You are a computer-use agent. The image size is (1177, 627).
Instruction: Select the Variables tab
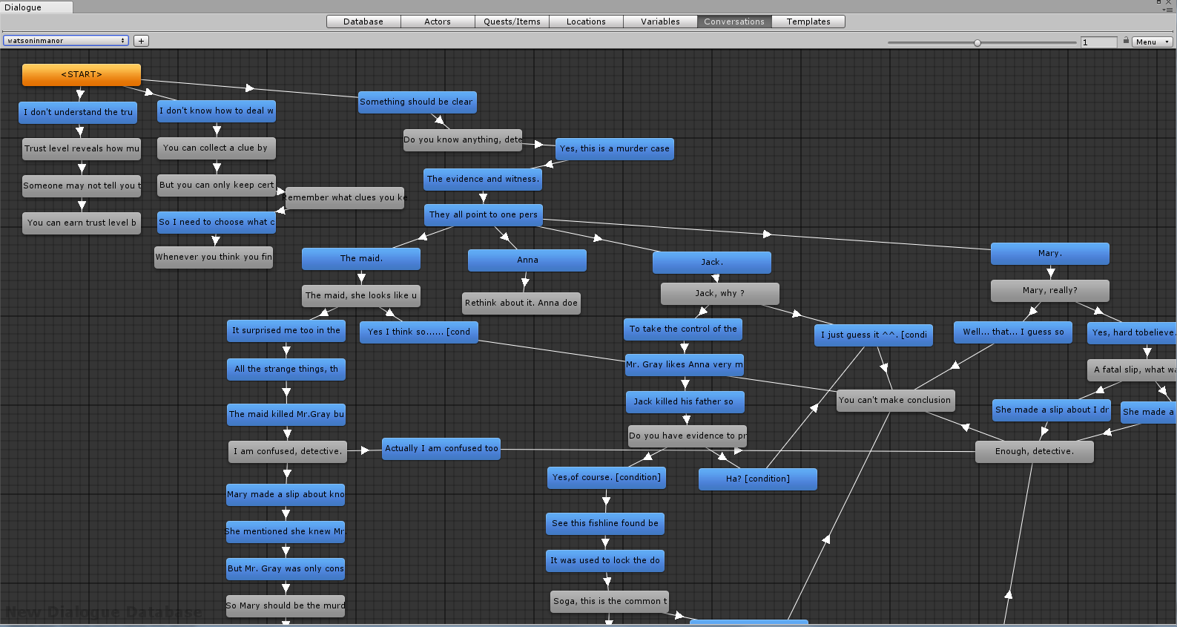(660, 22)
